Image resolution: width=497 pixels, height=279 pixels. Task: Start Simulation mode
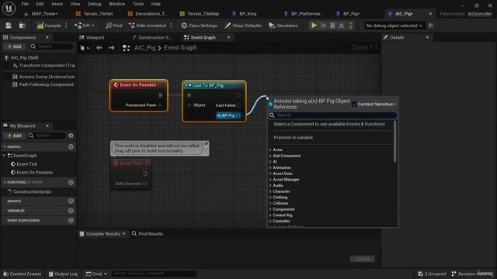[x=283, y=26]
